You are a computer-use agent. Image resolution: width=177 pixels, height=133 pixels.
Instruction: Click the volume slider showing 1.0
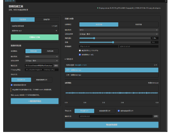click(115, 42)
